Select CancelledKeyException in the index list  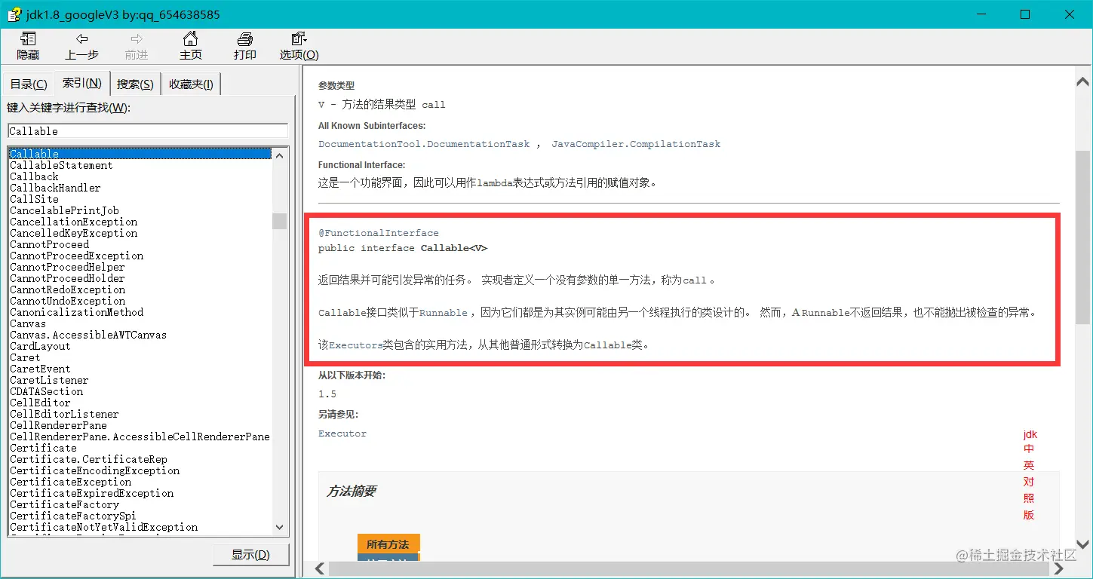click(73, 233)
